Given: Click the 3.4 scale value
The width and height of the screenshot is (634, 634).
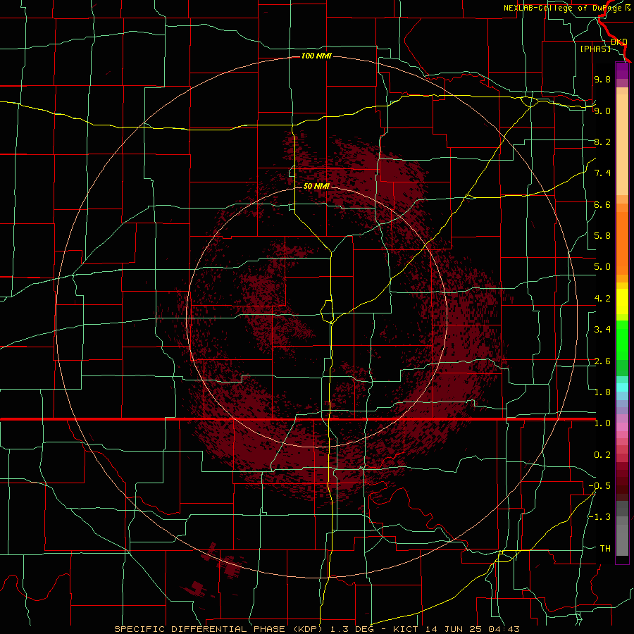Looking at the screenshot, I should click(x=602, y=330).
